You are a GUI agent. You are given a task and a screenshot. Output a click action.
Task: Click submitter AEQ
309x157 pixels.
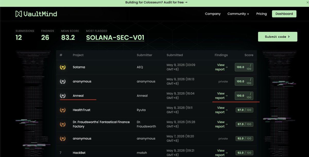(140, 67)
